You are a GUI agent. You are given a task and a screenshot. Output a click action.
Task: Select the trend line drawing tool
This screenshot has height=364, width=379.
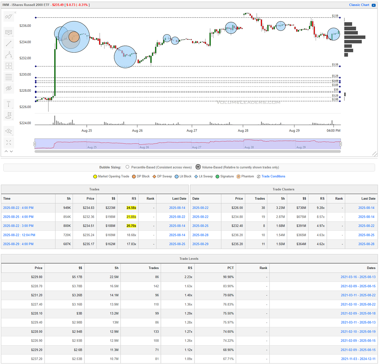point(9,43)
